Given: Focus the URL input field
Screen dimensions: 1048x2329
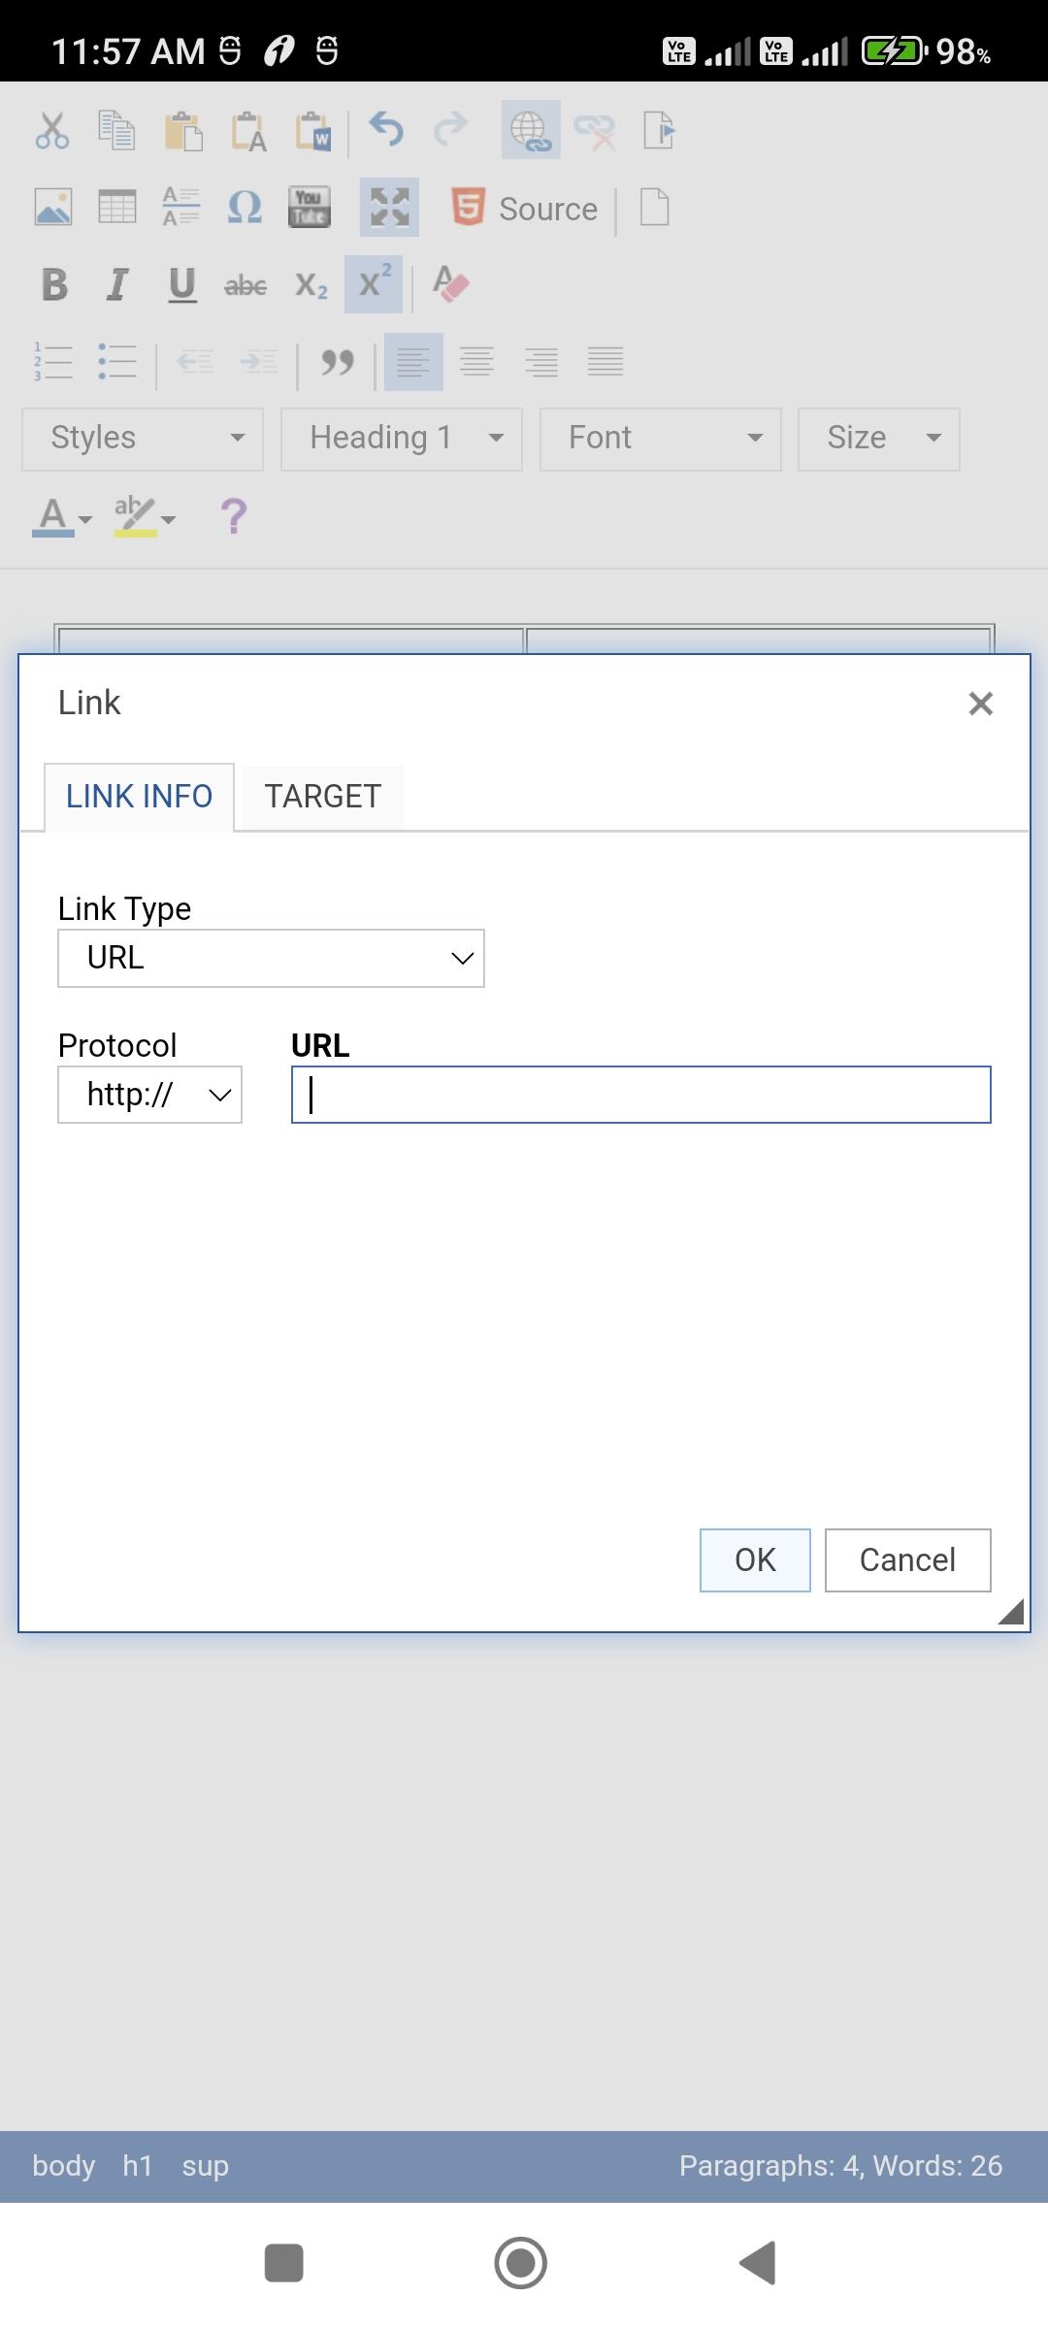Looking at the screenshot, I should (641, 1095).
